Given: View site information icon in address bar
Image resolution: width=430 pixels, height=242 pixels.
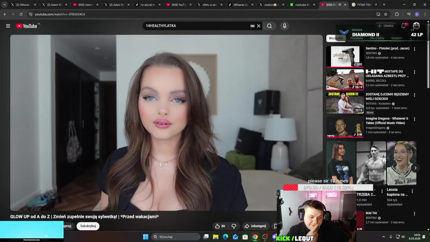Looking at the screenshot, I should tap(31, 14).
